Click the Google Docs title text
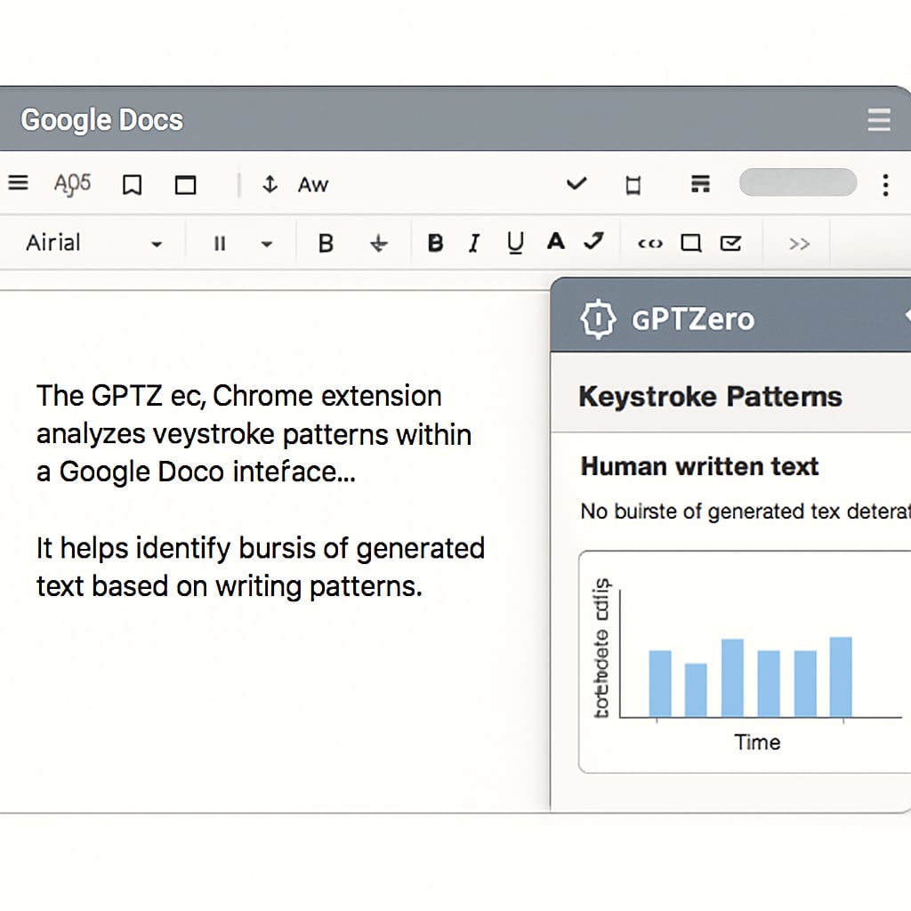The image size is (911, 911). point(101,120)
